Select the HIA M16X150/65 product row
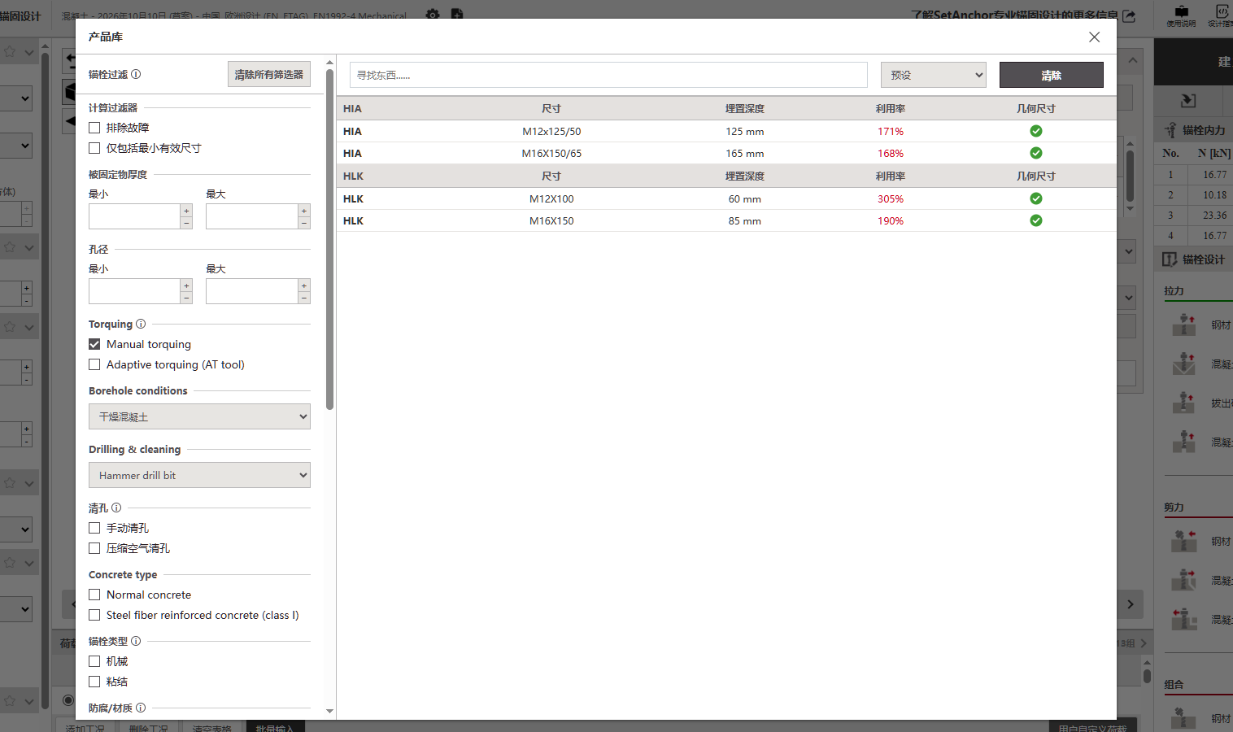 click(x=726, y=153)
